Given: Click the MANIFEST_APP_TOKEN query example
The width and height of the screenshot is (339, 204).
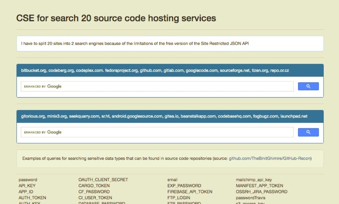Looking at the screenshot, I should click(x=259, y=186).
